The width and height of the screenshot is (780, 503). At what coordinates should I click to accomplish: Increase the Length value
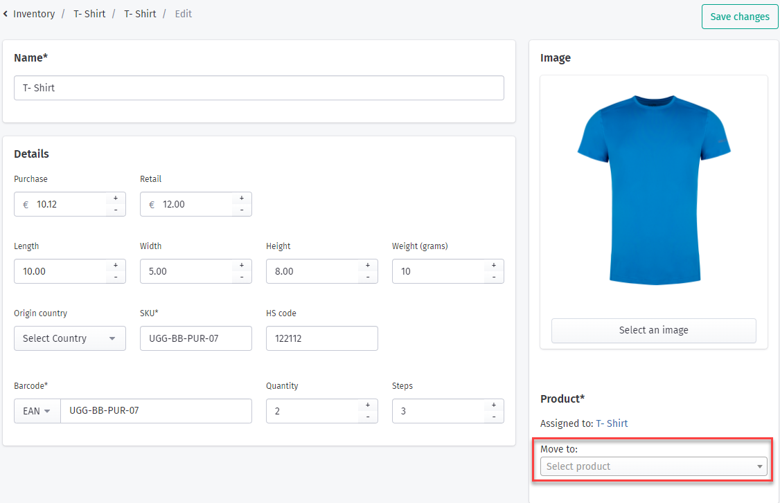[x=116, y=266]
